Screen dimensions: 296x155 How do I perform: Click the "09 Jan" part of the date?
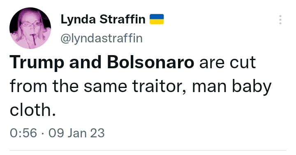[x=68, y=133]
